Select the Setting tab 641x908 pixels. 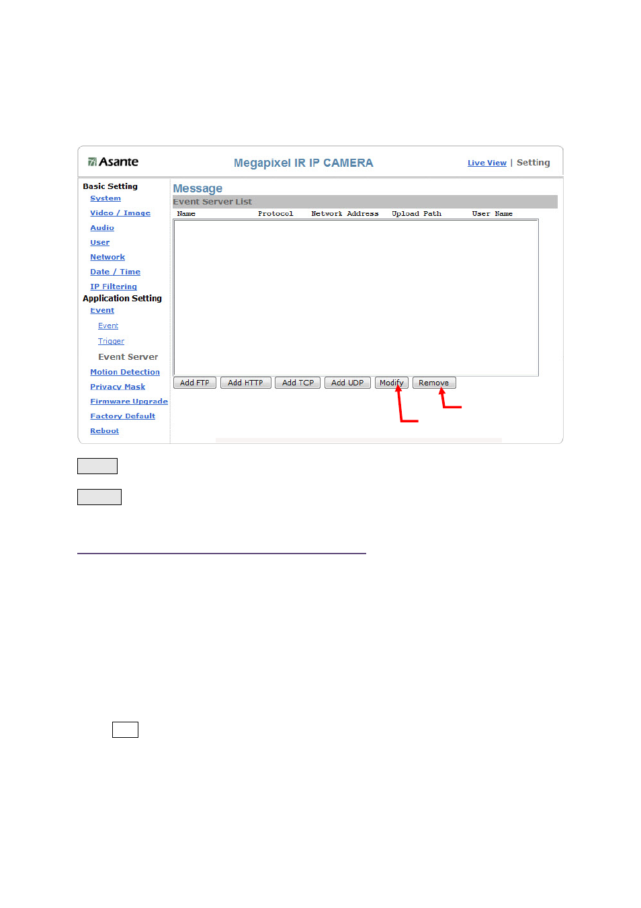tap(533, 163)
